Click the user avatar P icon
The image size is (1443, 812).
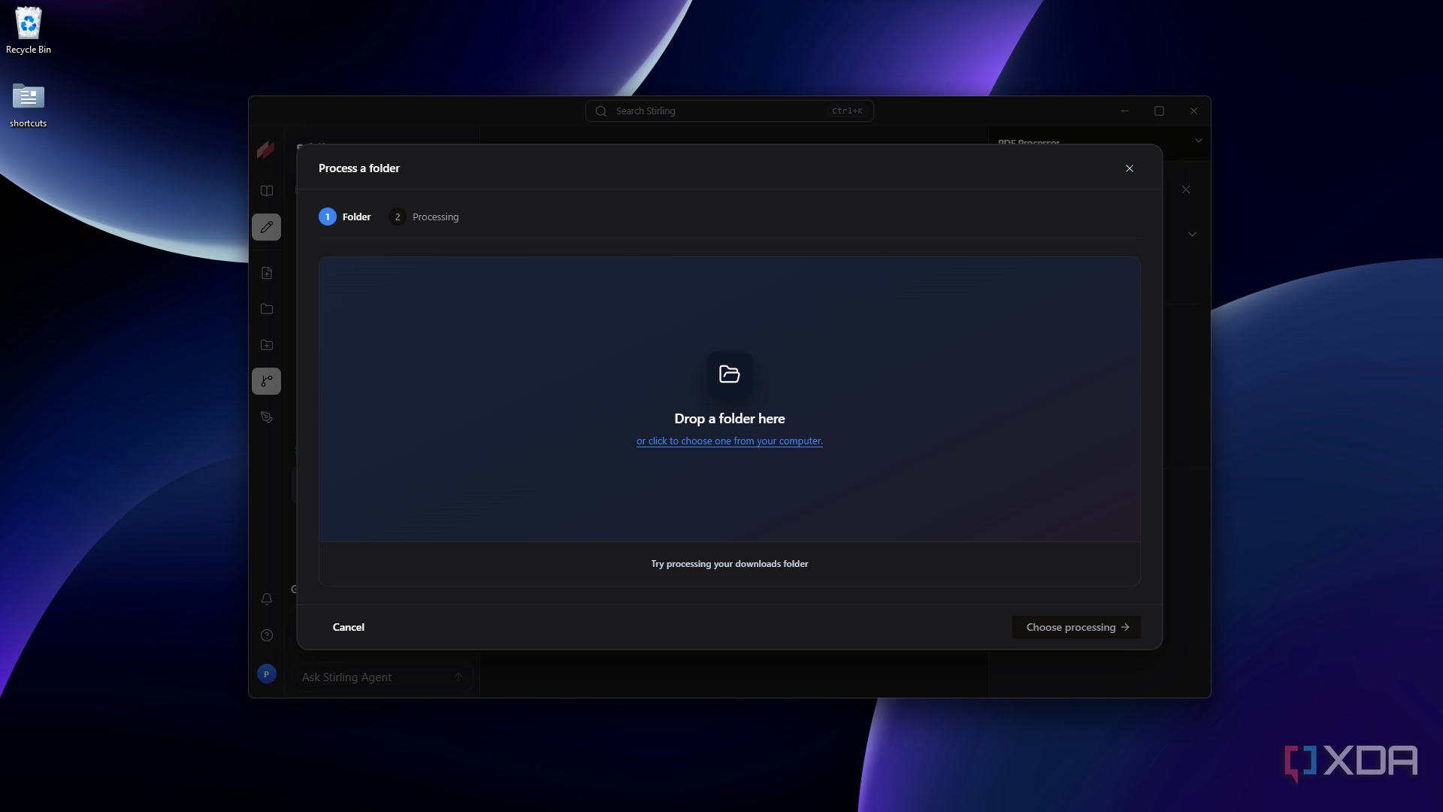[x=267, y=674]
